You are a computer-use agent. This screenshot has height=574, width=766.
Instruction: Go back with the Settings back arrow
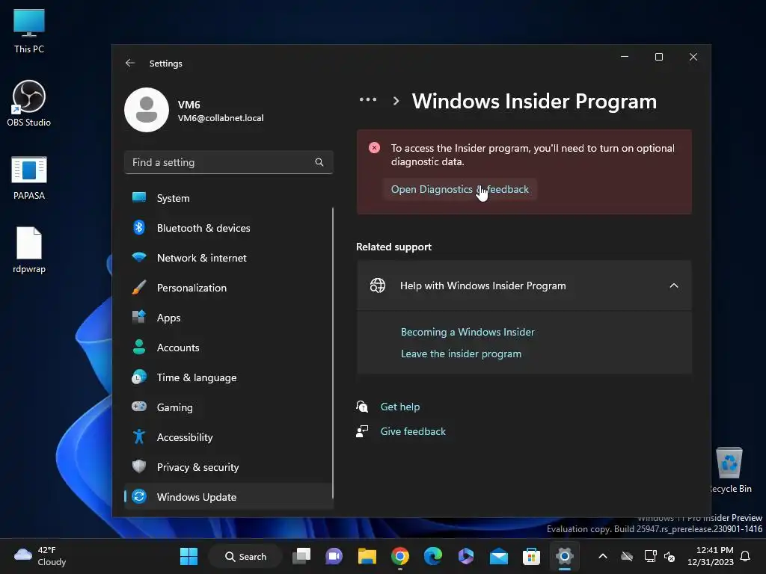pos(130,63)
